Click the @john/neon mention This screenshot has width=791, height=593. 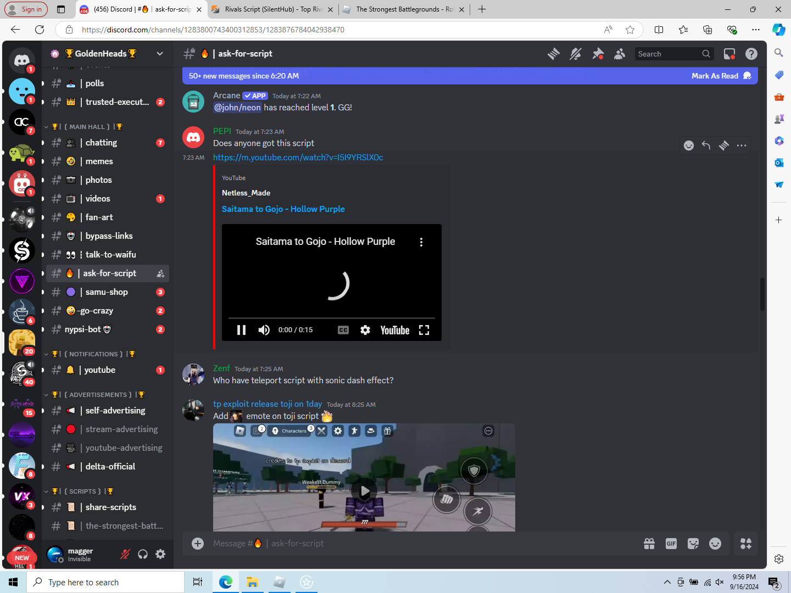point(237,108)
